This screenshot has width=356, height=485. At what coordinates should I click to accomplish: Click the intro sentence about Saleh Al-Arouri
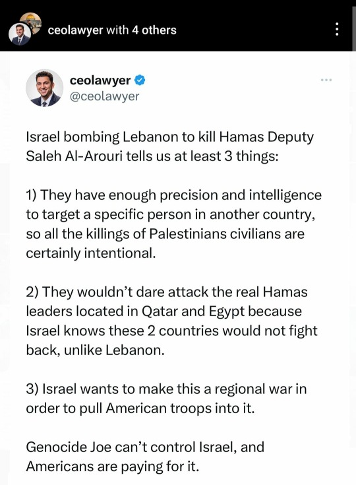[x=169, y=146]
